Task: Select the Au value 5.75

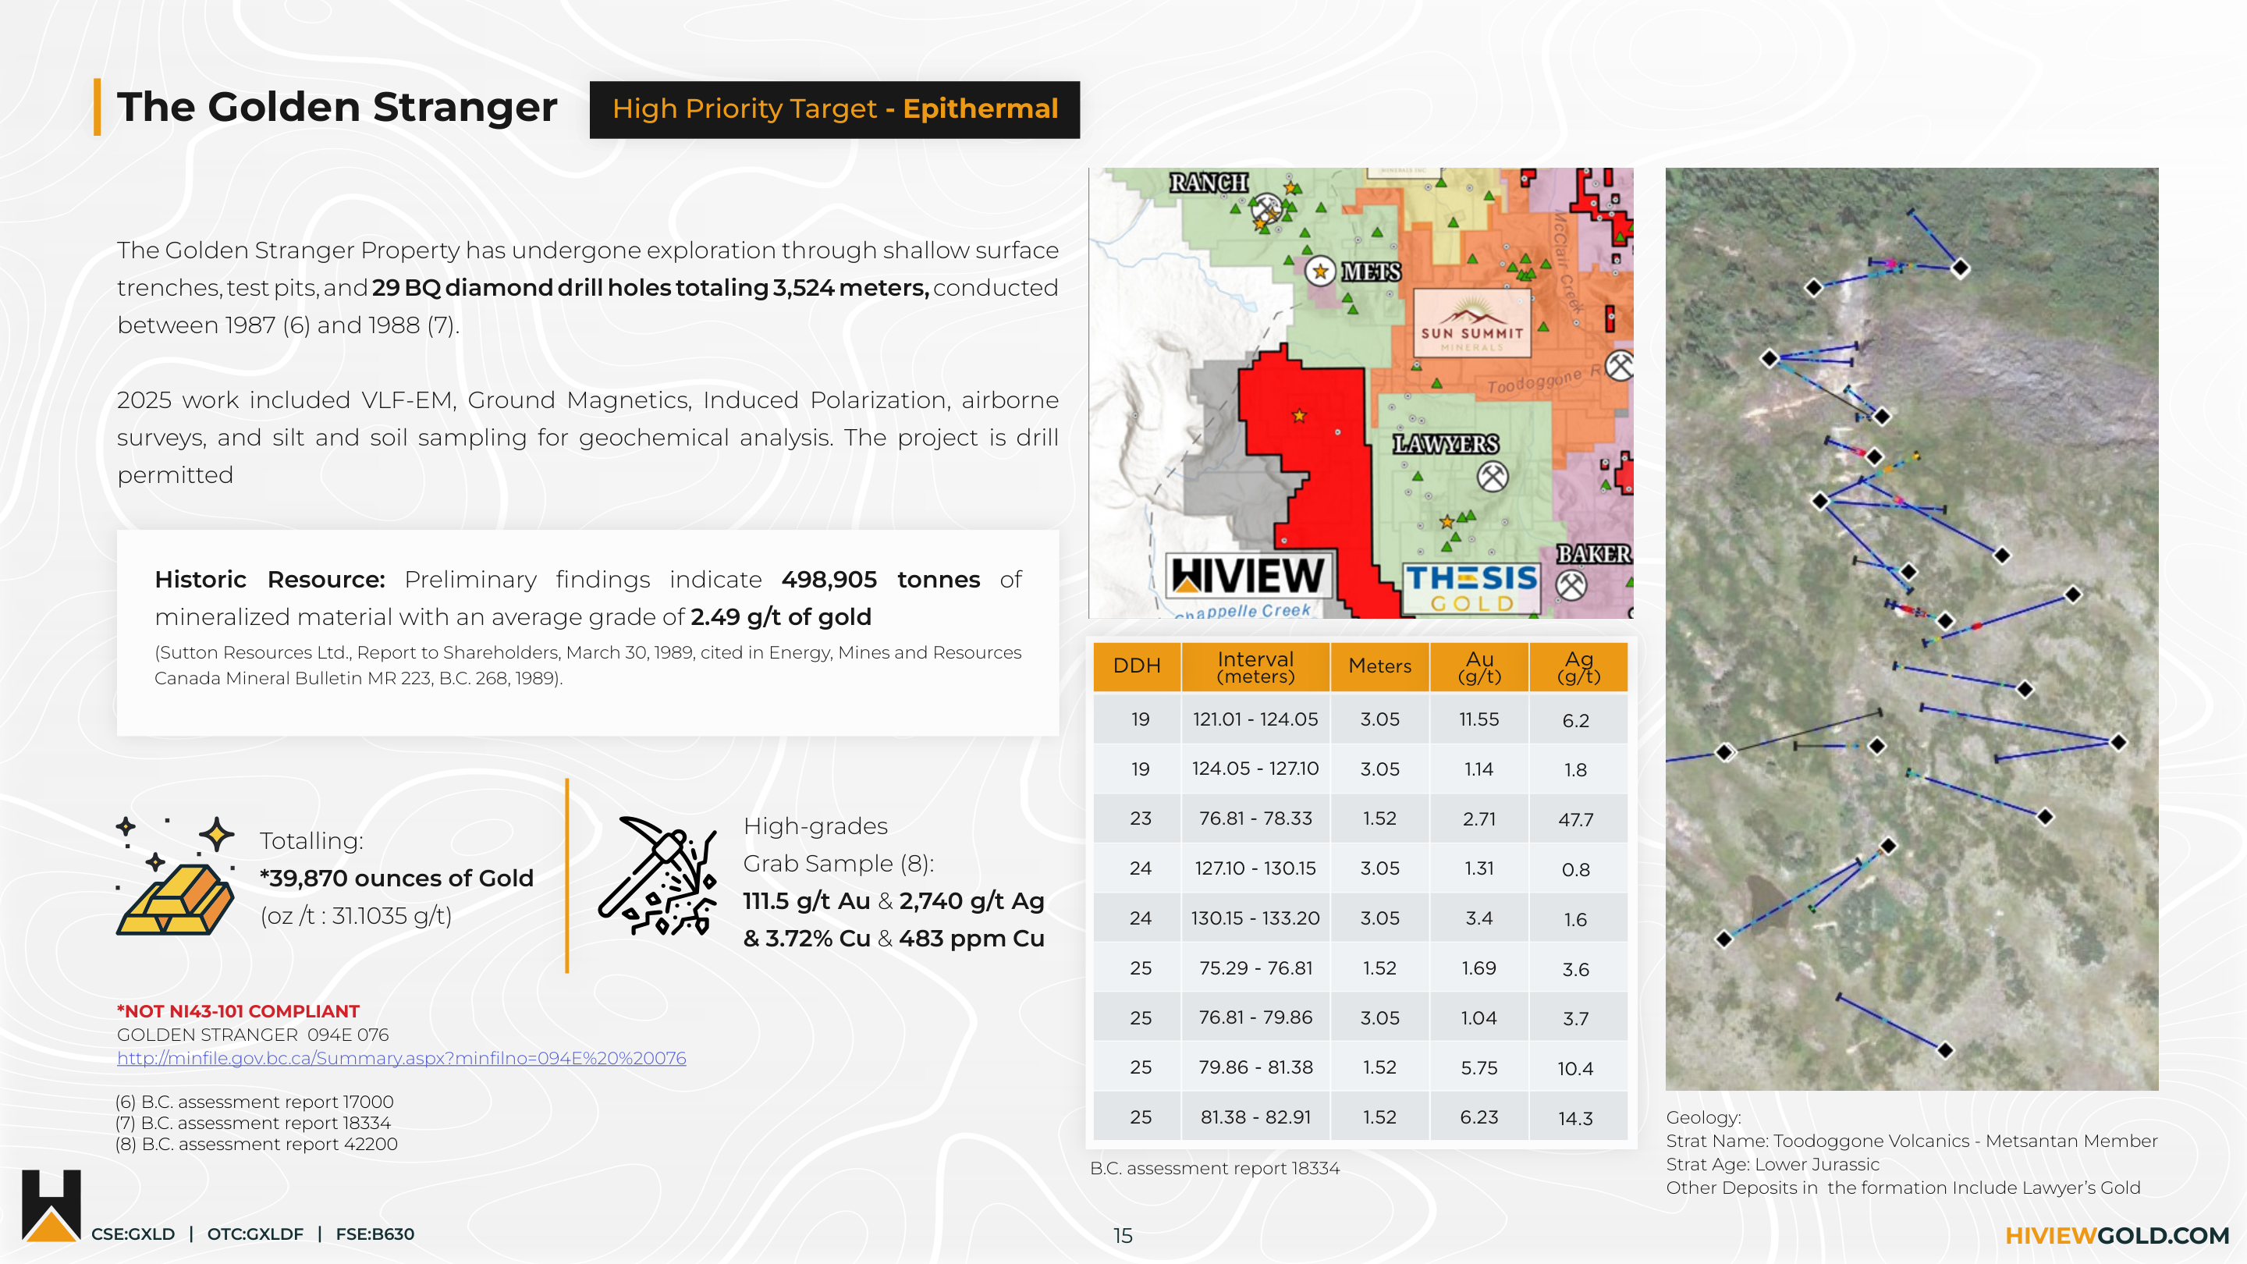Action: tap(1479, 1067)
